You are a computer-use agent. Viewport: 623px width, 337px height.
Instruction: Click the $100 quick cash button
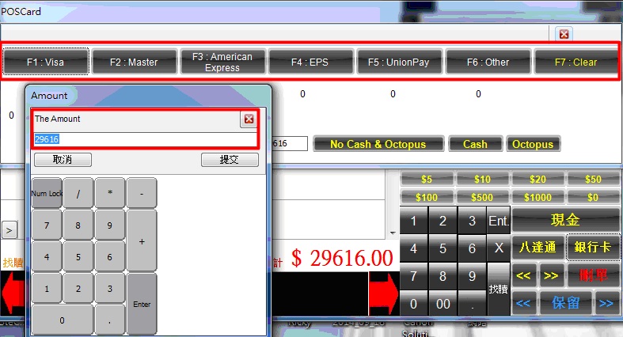pyautogui.click(x=427, y=197)
